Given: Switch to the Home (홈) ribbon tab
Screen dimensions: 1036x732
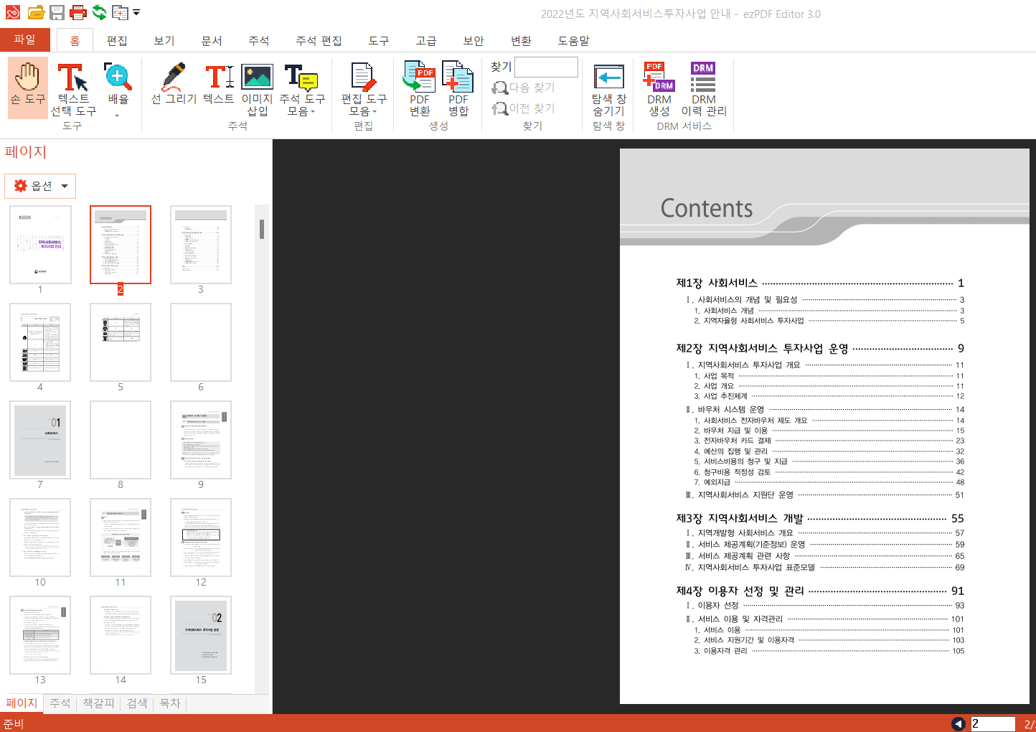Looking at the screenshot, I should click(x=75, y=41).
